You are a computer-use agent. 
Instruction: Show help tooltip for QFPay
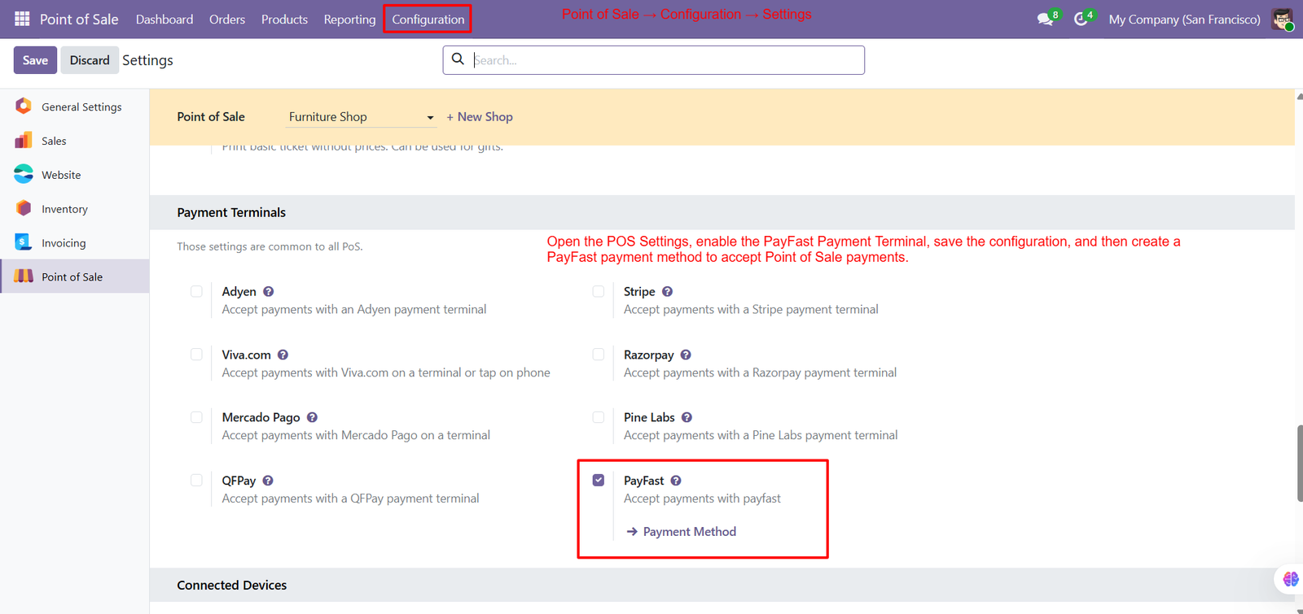(268, 481)
